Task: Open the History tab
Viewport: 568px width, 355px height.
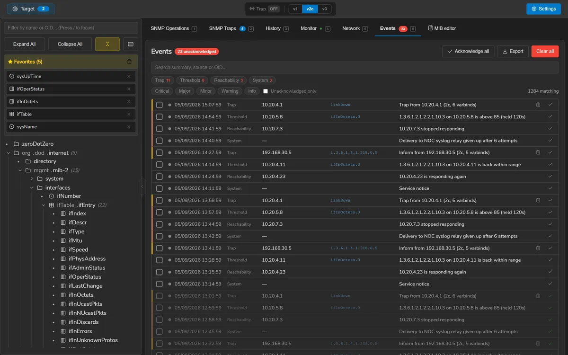Action: pyautogui.click(x=277, y=28)
